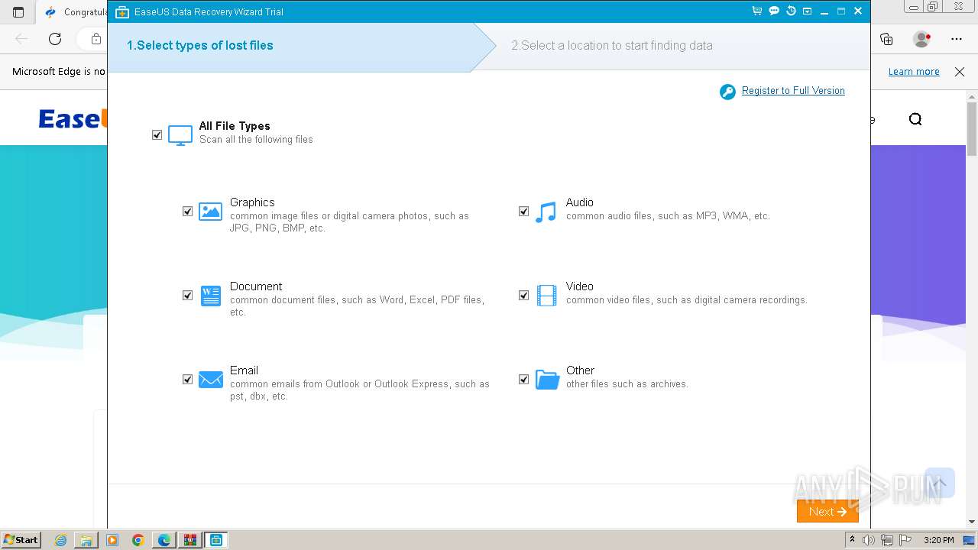The image size is (978, 550).
Task: Click EaseUS Data Recovery taskbar button
Action: [x=216, y=540]
